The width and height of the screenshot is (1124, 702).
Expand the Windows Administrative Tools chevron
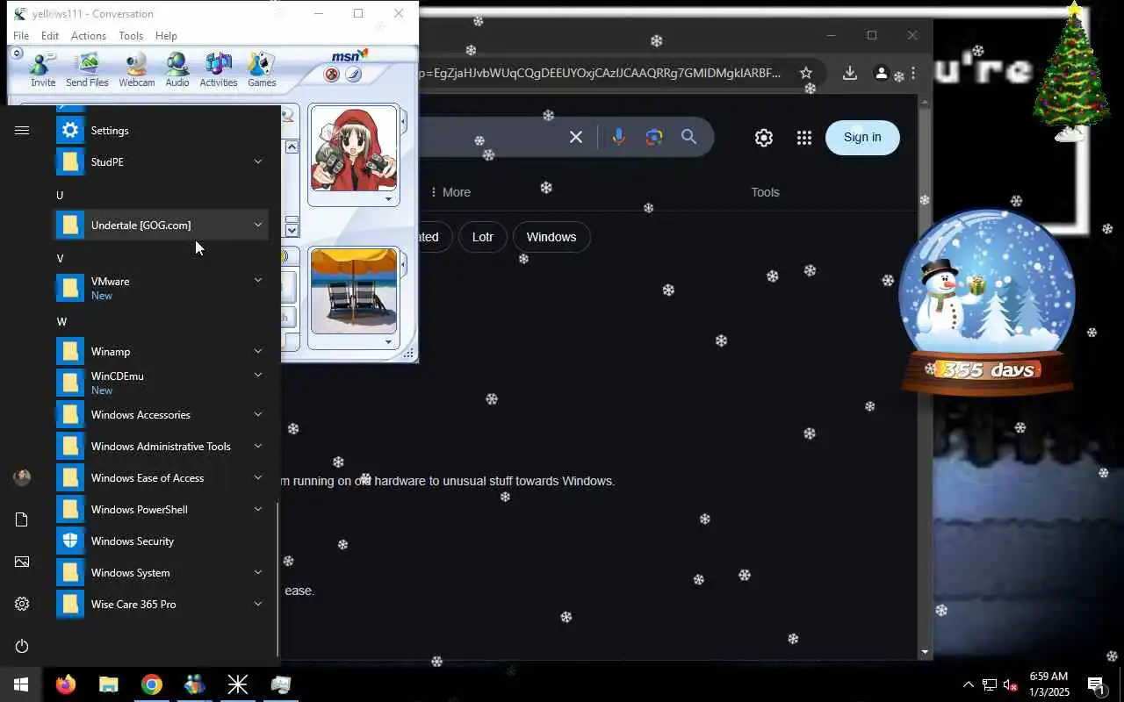258,446
